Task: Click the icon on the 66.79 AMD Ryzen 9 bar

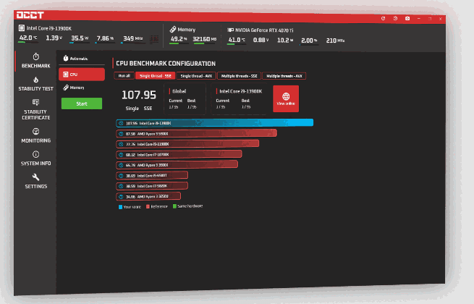Action: coord(121,165)
